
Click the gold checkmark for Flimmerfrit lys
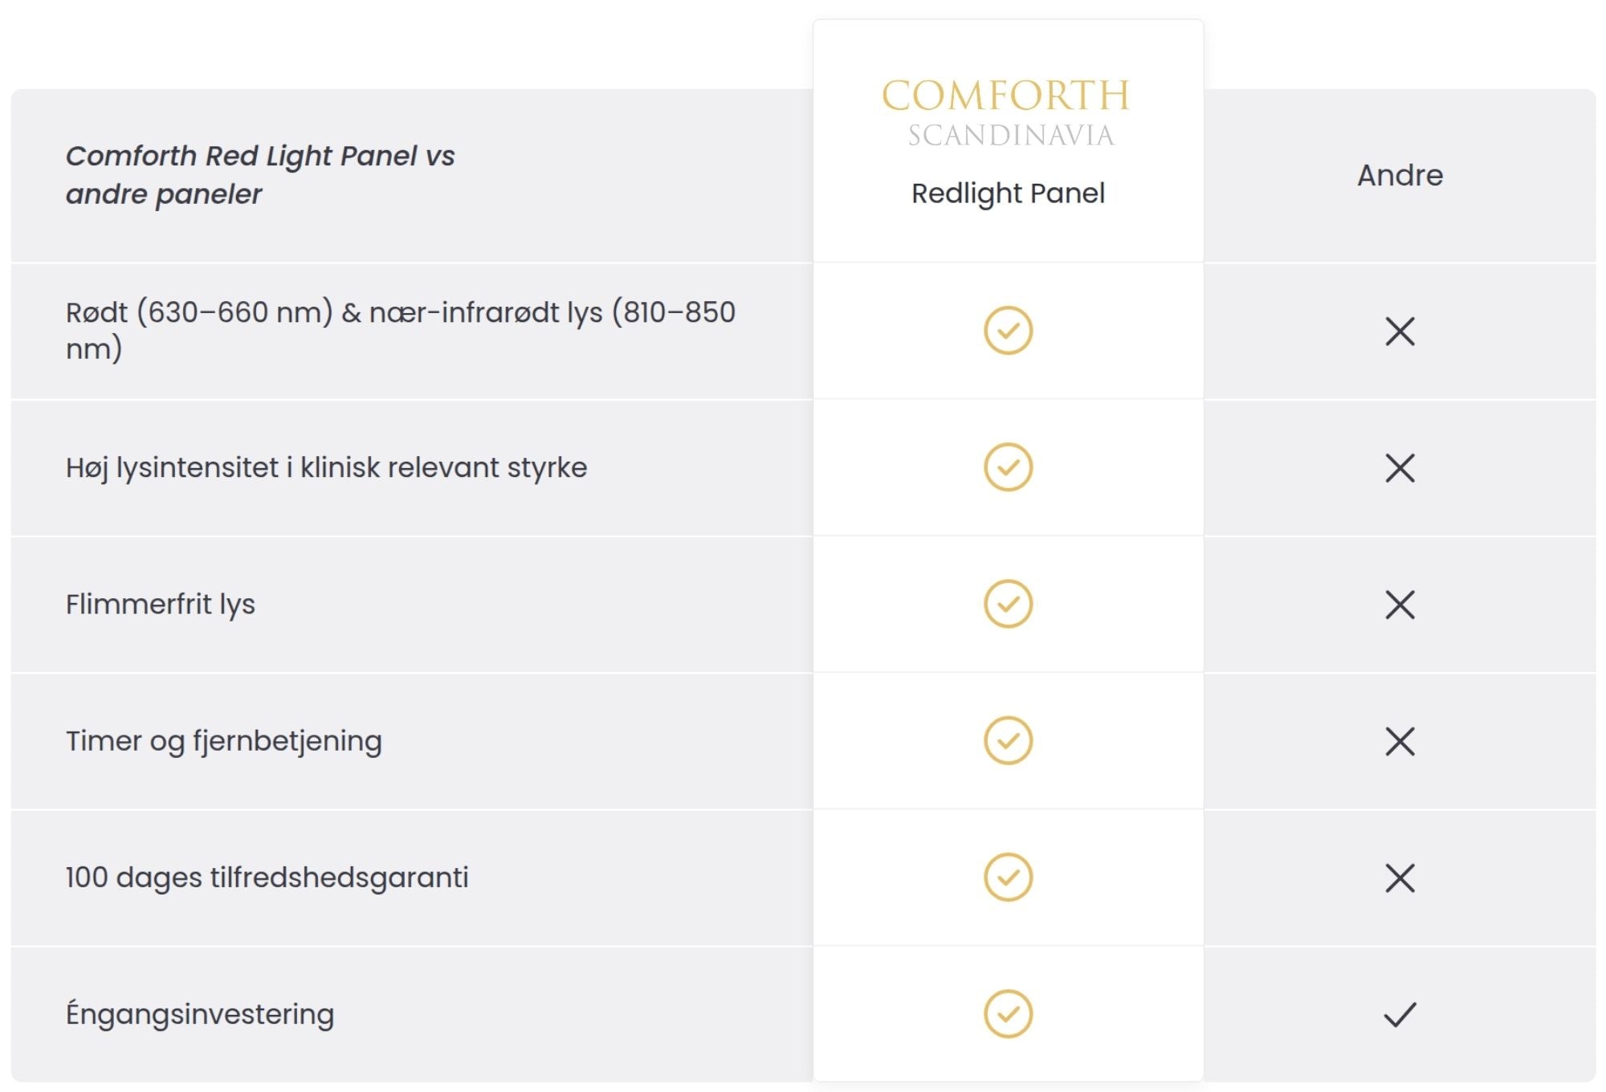1008,603
